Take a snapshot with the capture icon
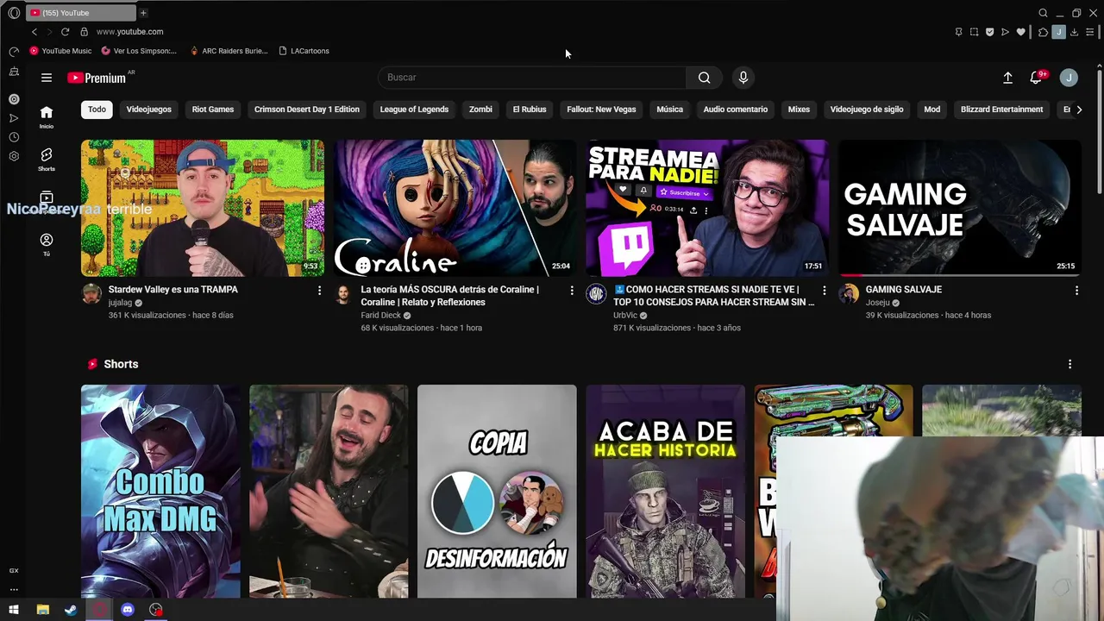1104x621 pixels. (x=974, y=32)
